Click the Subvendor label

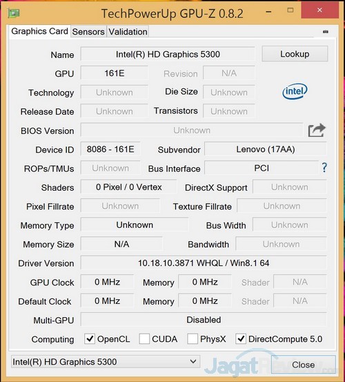pos(179,150)
